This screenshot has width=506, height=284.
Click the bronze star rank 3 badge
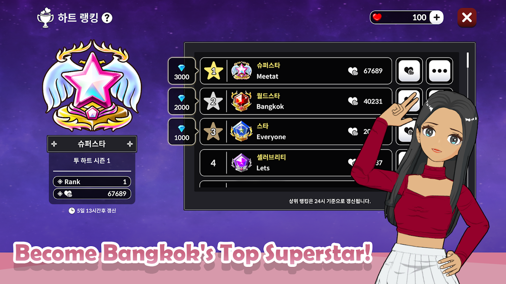coord(214,132)
